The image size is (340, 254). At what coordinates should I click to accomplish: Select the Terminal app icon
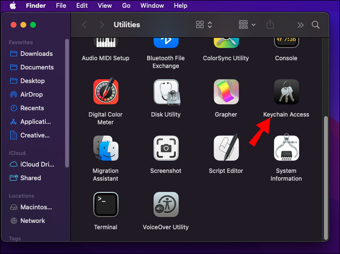tap(106, 204)
